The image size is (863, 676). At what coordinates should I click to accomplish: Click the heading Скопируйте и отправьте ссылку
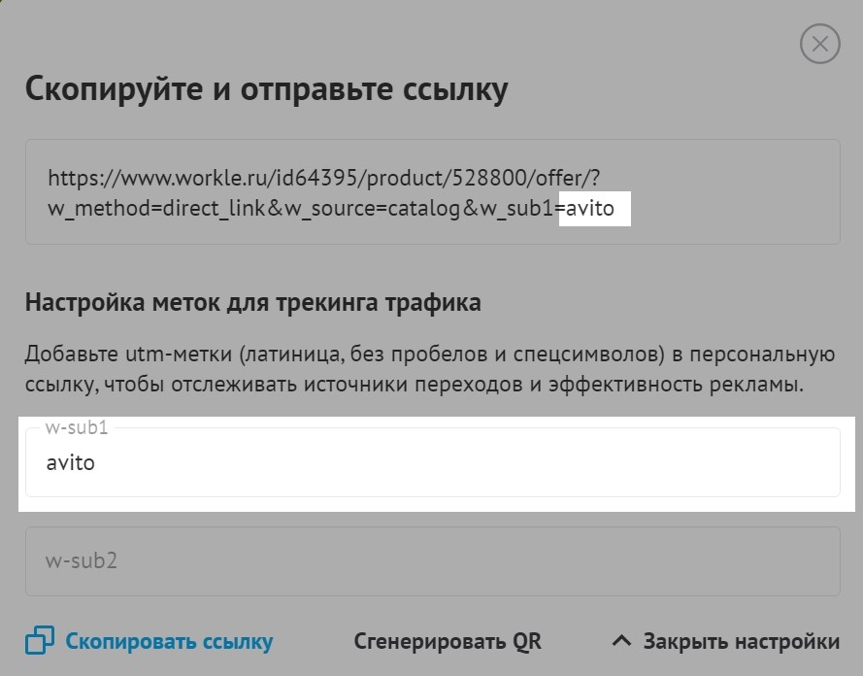pos(266,89)
